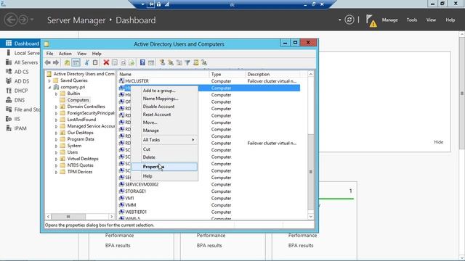Open the File menu in ADUC
Viewport: 465px width, 261px height.
[x=49, y=54]
